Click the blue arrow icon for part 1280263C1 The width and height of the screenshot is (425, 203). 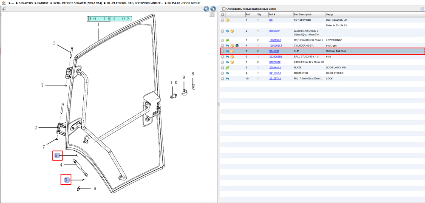(227, 46)
